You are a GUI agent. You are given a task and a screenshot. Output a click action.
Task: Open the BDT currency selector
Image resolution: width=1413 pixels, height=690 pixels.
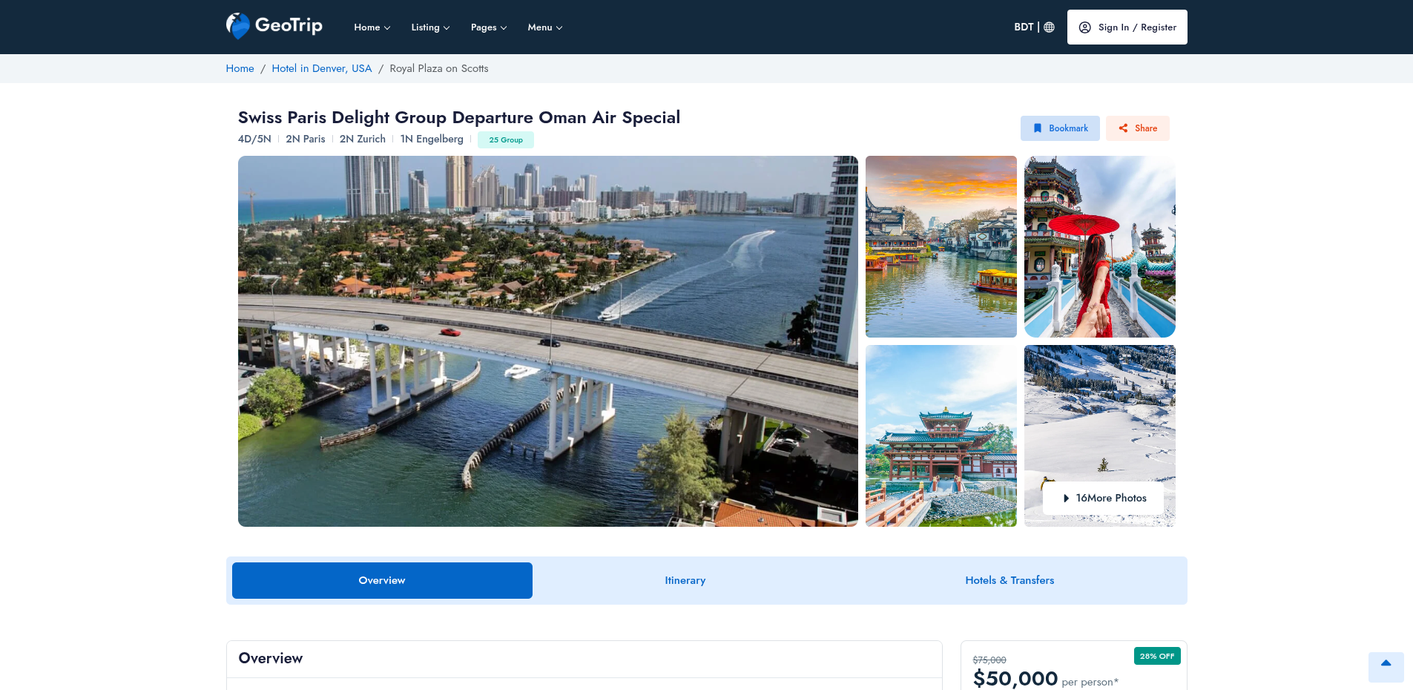click(1024, 27)
